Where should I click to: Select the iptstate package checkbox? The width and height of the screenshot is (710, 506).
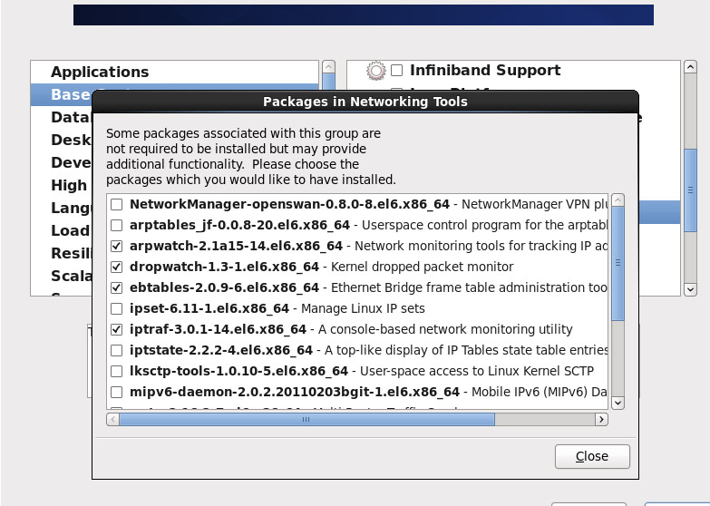coord(117,350)
